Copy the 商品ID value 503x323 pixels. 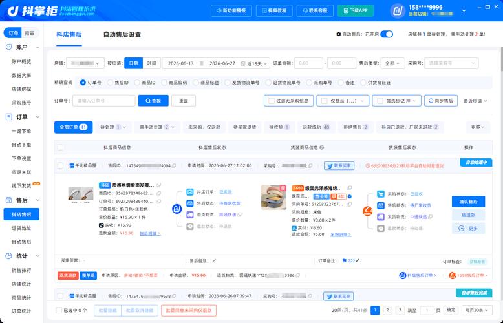click(x=159, y=193)
